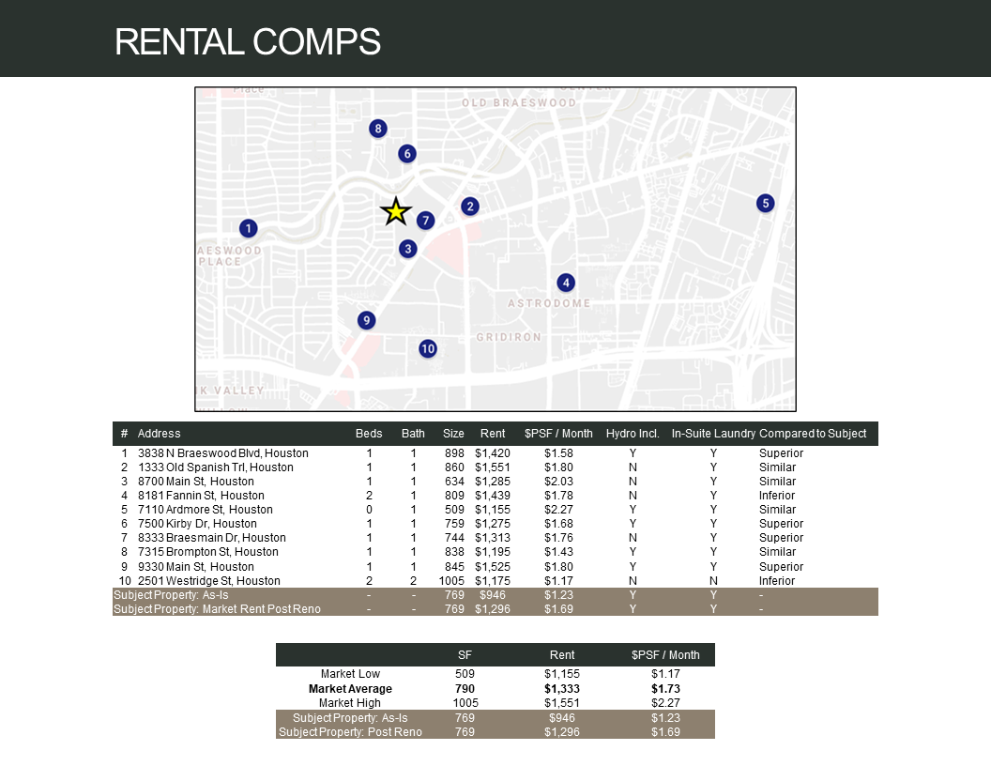Click address 8700 Main St, Houston

196,481
